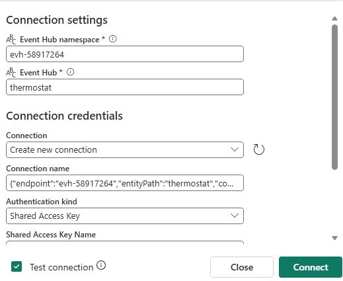Click the Shared Access Key Name field
This screenshot has width=343, height=281.
(x=125, y=243)
